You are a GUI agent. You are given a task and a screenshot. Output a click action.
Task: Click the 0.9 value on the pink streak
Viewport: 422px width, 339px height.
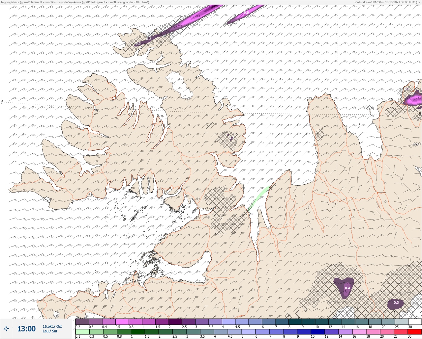tap(246, 13)
